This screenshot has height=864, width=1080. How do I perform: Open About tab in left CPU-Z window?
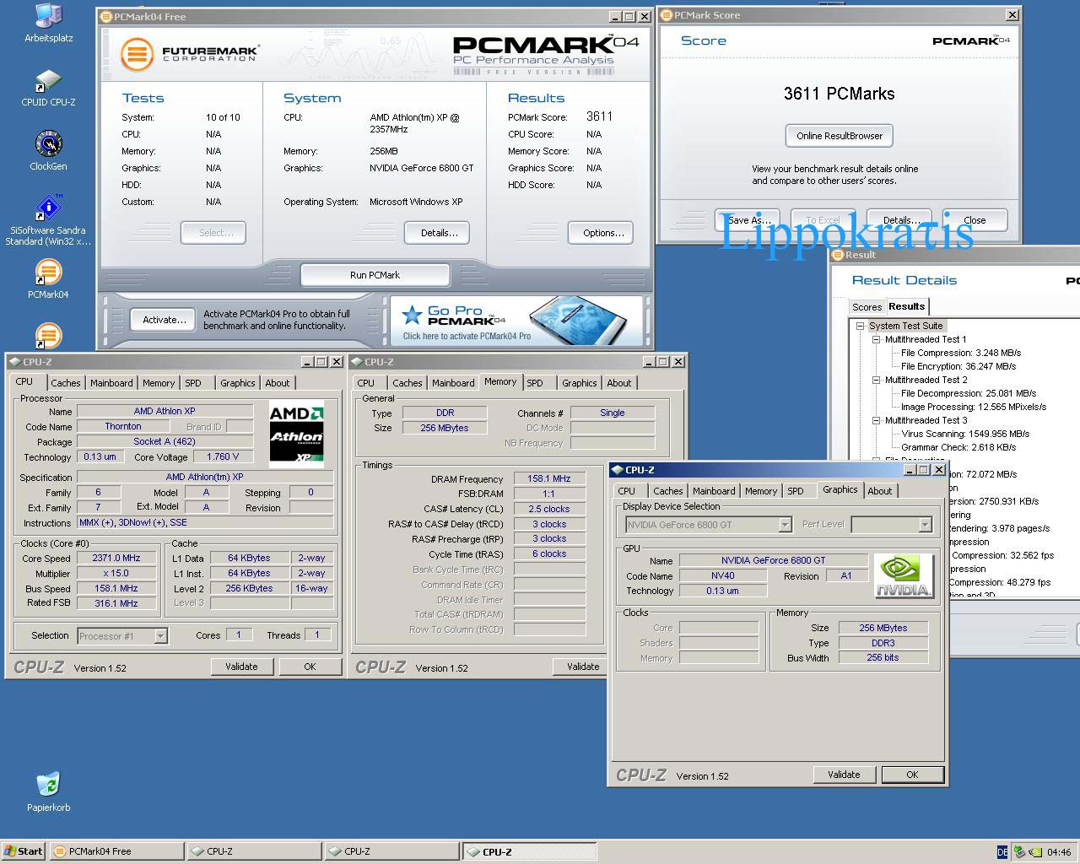[x=278, y=383]
